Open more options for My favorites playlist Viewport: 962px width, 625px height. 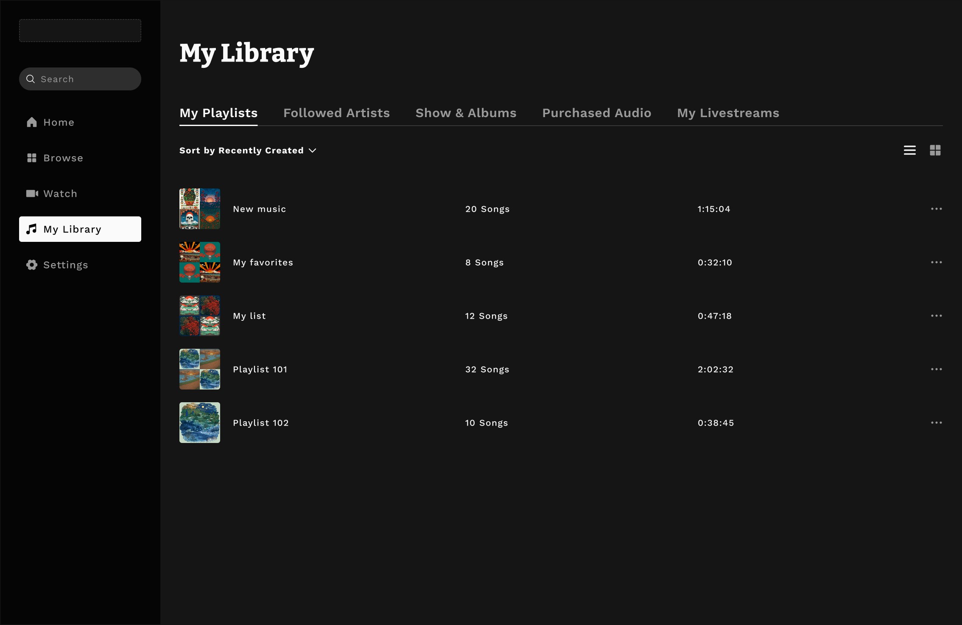(936, 262)
